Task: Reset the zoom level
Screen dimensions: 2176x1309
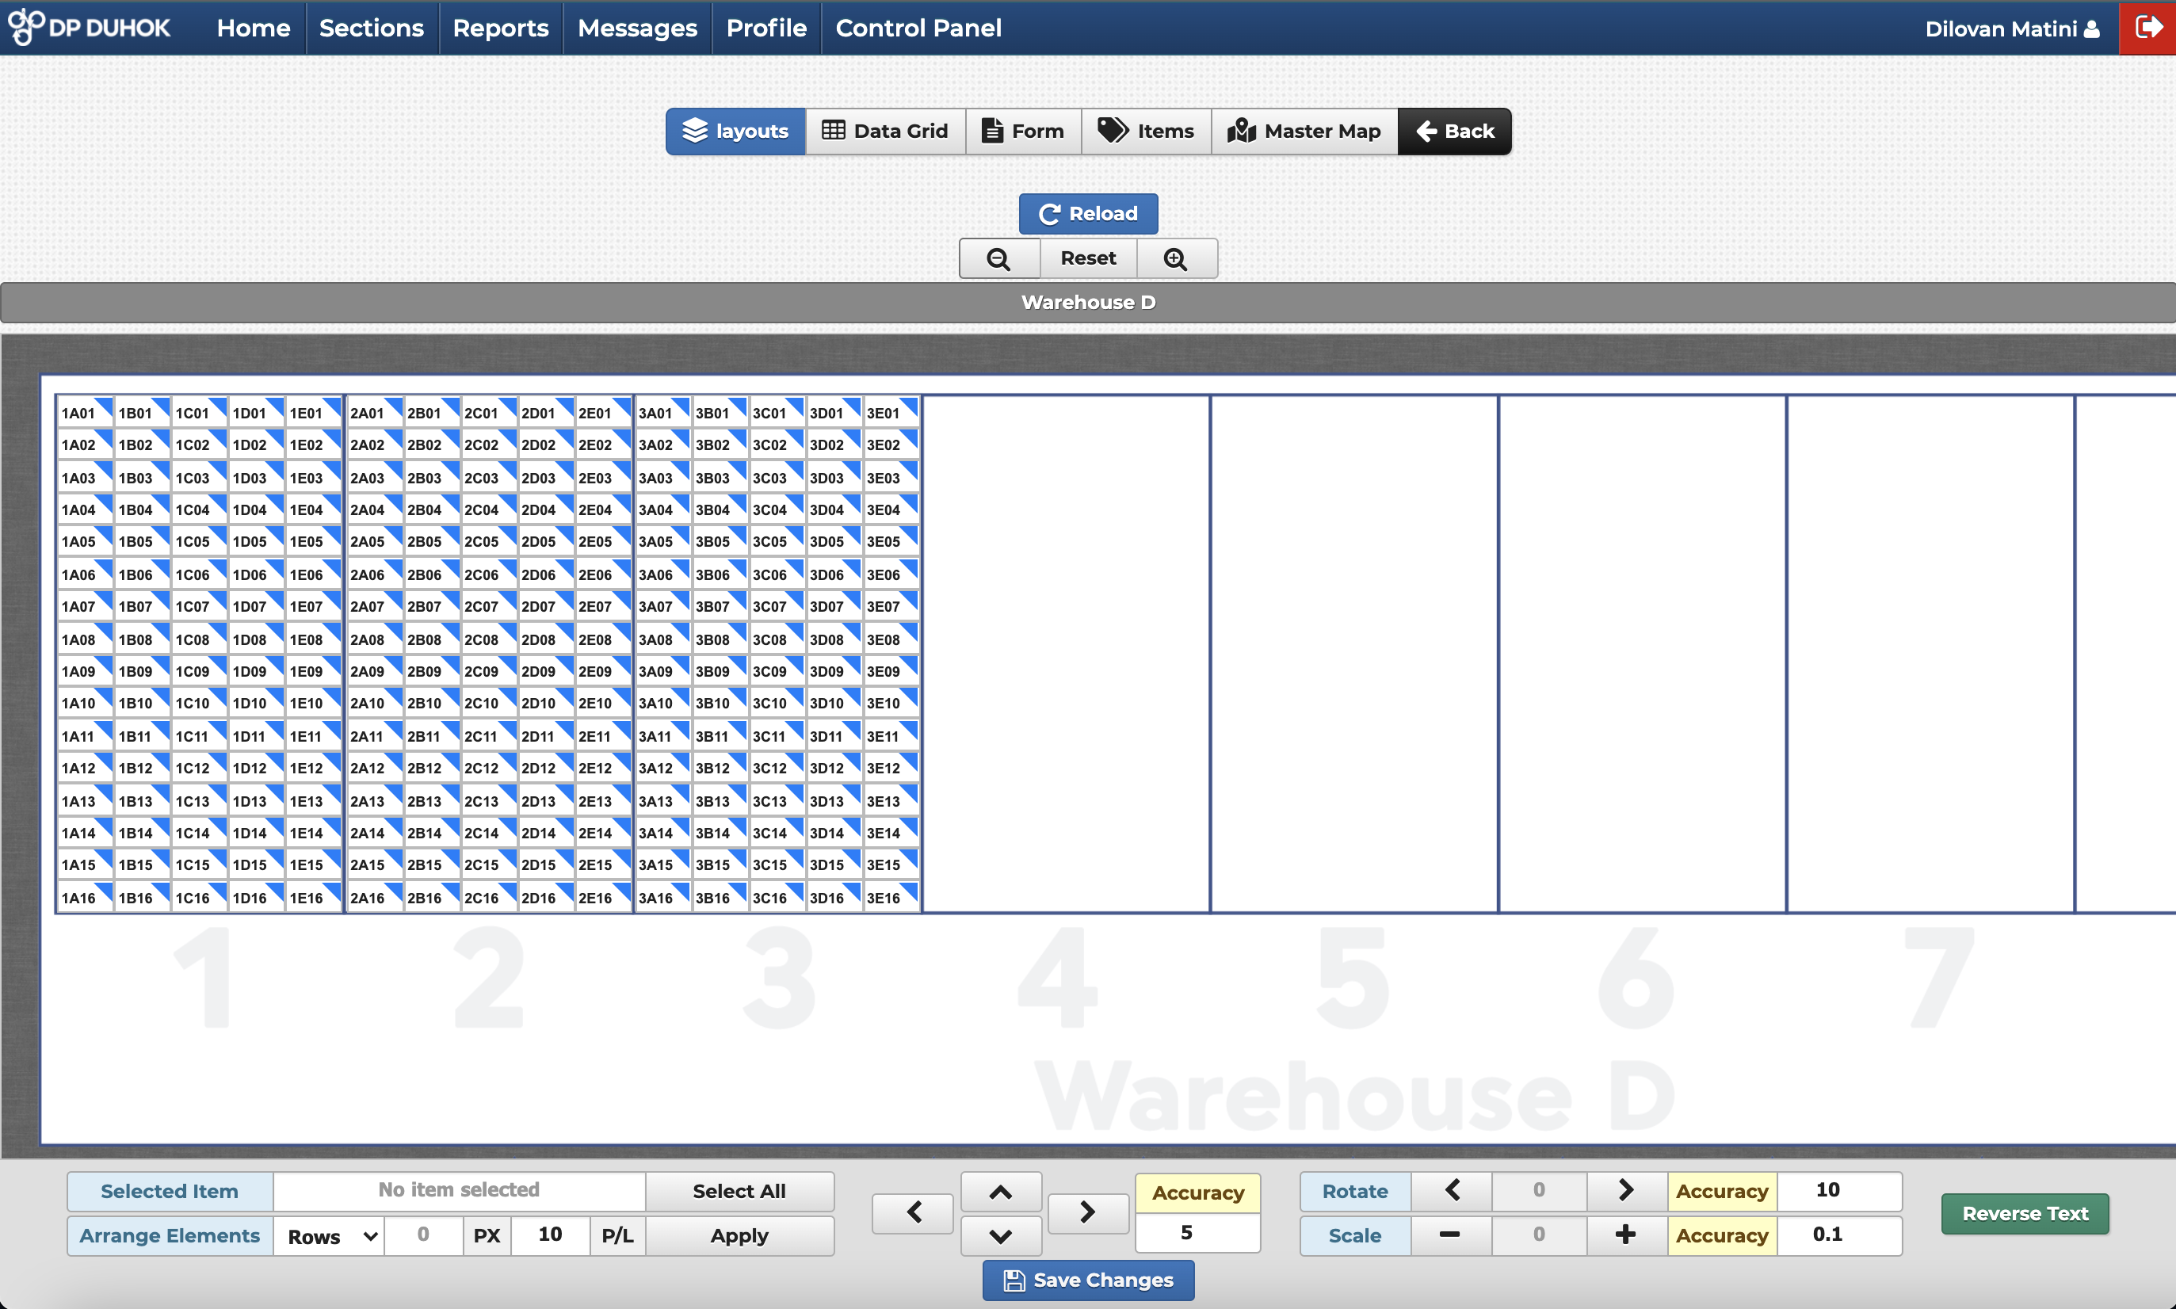Action: (x=1089, y=258)
